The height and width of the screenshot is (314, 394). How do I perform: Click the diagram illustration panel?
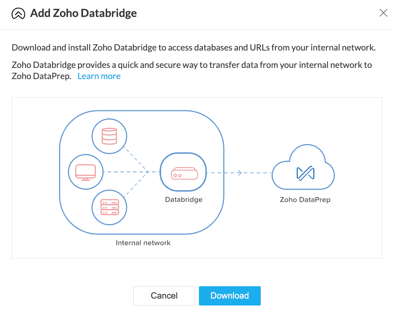(x=197, y=178)
